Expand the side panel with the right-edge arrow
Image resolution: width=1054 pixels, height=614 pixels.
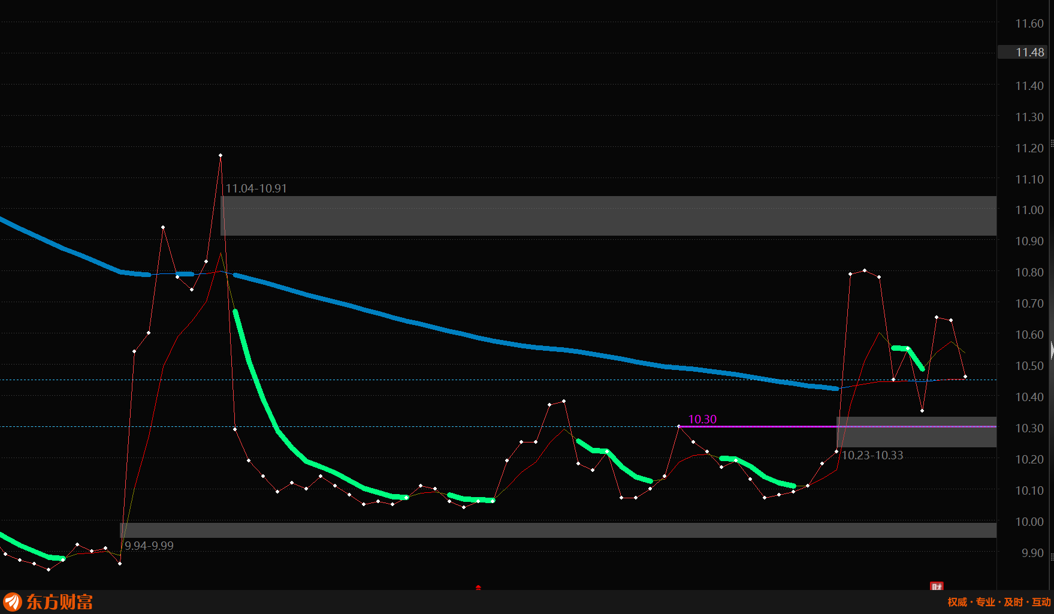[1052, 350]
